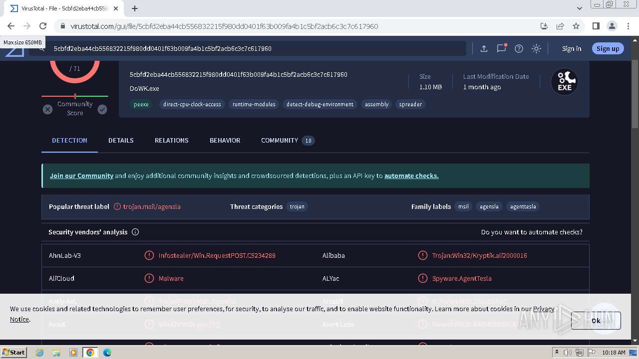The width and height of the screenshot is (639, 359).
Task: Click the Sign in link
Action: (572, 48)
